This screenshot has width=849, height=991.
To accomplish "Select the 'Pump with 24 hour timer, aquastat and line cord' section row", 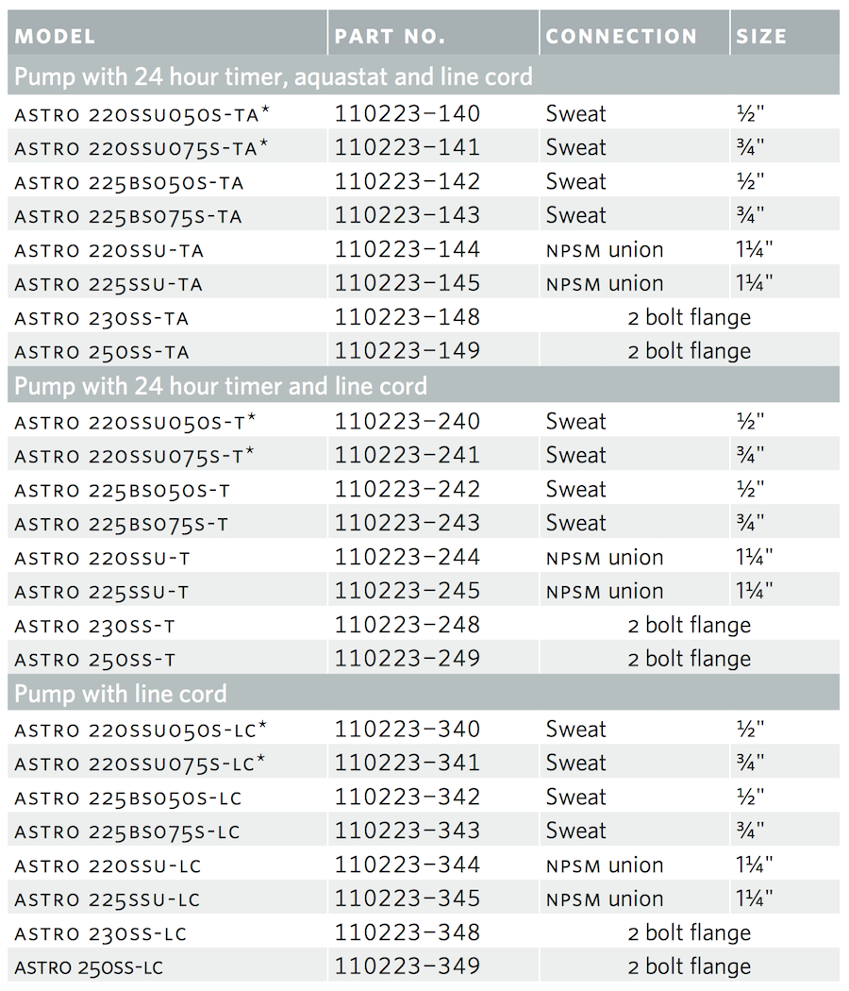I will click(274, 76).
